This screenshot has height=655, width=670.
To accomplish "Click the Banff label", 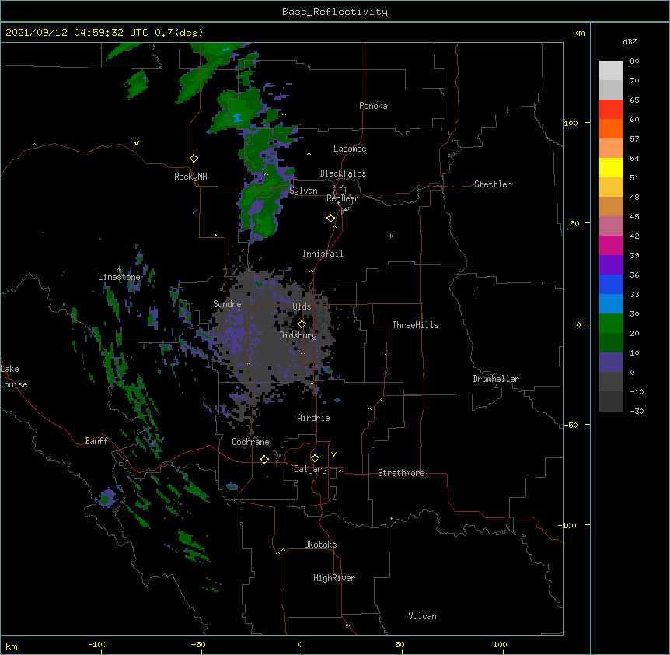I will 96,441.
